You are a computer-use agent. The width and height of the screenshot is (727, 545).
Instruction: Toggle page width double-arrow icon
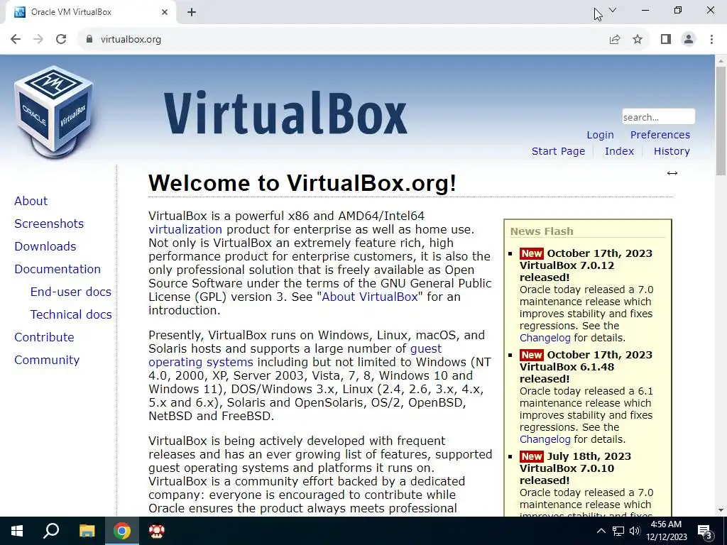pos(672,173)
